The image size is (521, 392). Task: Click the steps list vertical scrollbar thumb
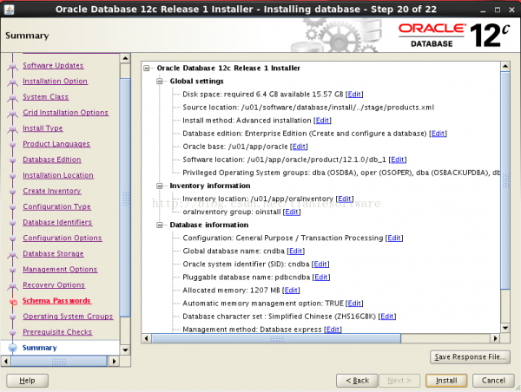point(125,198)
